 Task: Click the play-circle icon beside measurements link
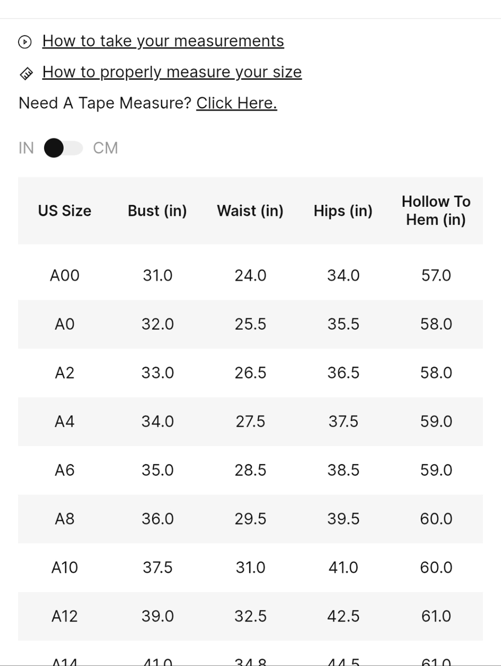point(25,42)
